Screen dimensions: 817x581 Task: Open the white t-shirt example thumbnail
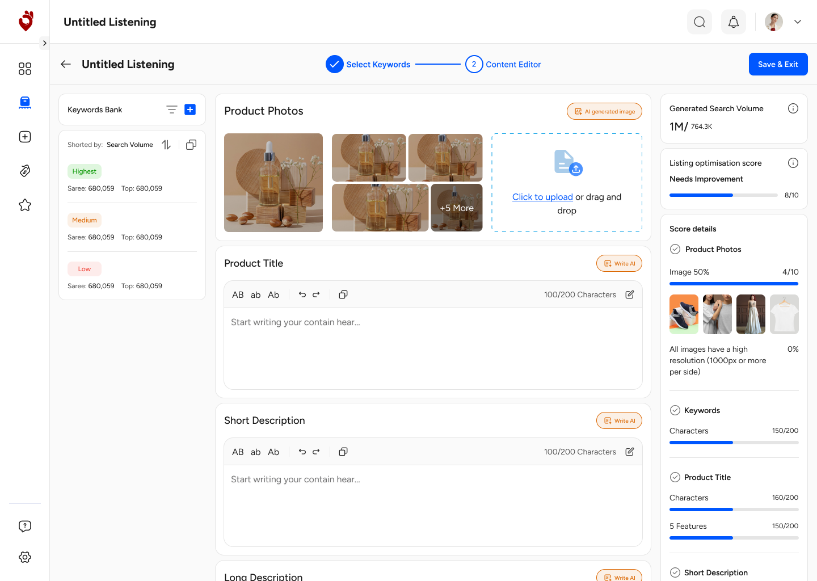784,314
